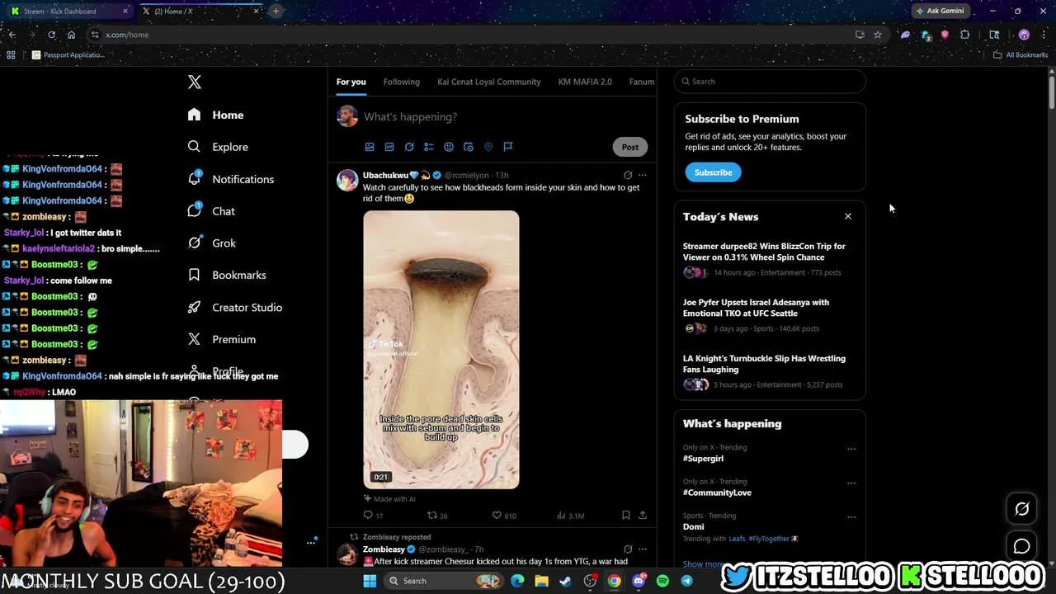Switch to the Following tab
The height and width of the screenshot is (594, 1056).
(402, 82)
